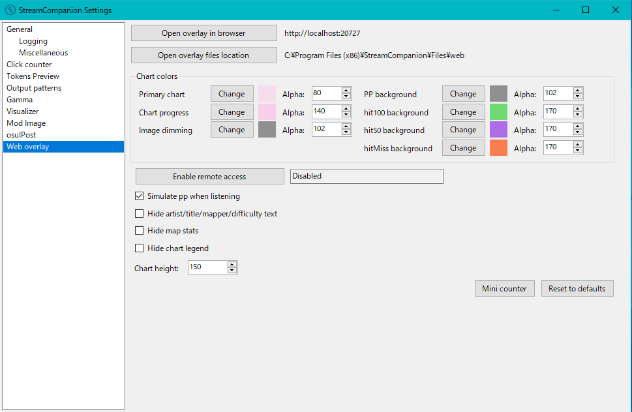Click the hit100 background green swatch

pyautogui.click(x=498, y=111)
